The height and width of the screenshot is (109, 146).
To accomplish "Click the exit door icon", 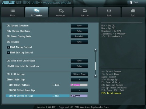I will coord(131,2).
